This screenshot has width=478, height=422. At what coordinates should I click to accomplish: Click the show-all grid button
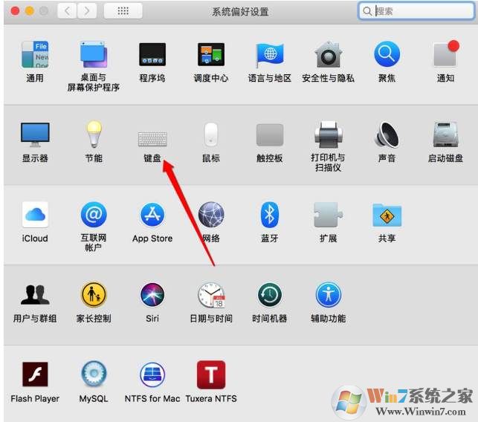click(123, 11)
